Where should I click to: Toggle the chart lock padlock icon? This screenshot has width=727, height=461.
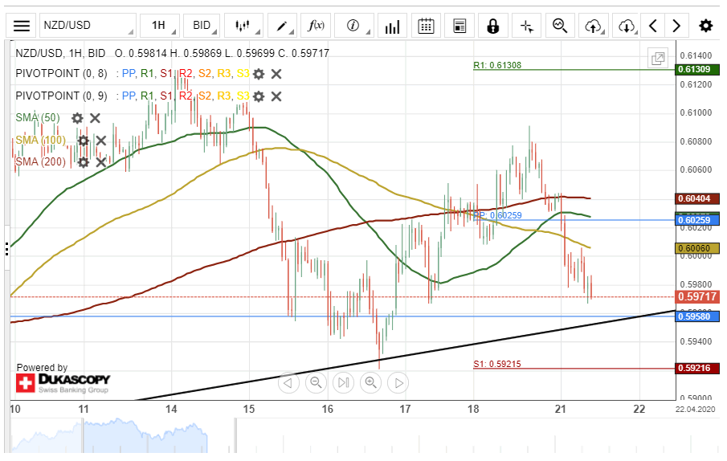pyautogui.click(x=492, y=26)
